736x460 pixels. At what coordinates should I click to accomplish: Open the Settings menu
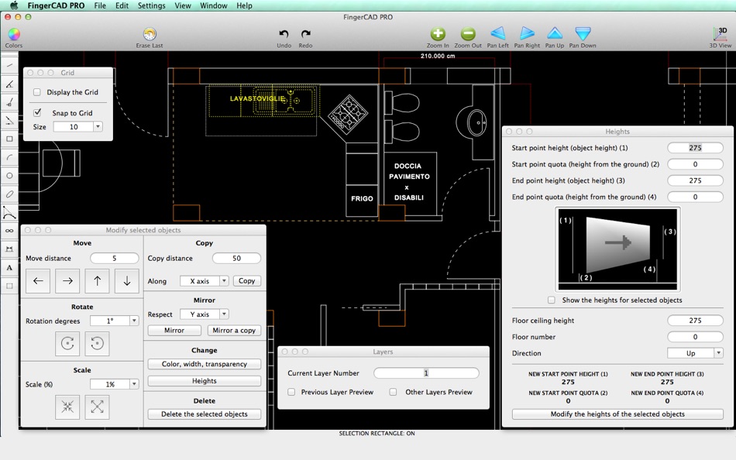[151, 5]
